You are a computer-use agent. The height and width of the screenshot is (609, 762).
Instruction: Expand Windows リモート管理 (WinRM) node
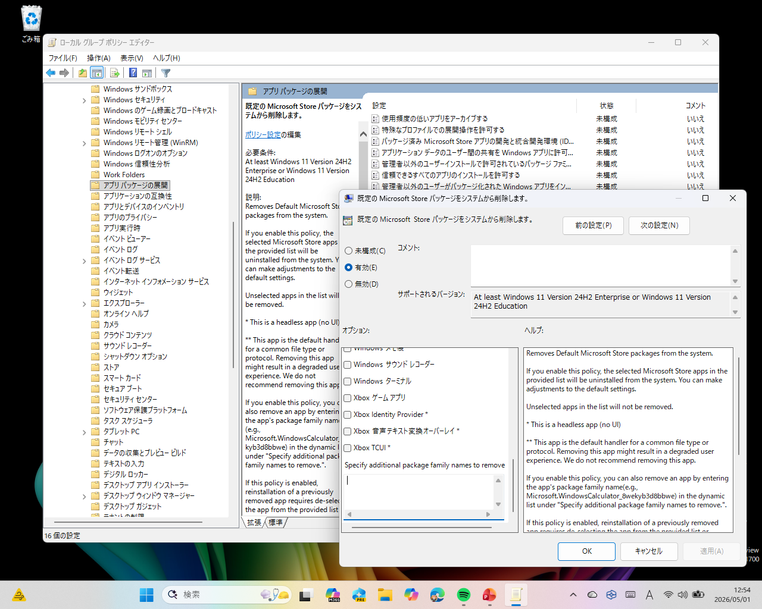[x=84, y=143]
